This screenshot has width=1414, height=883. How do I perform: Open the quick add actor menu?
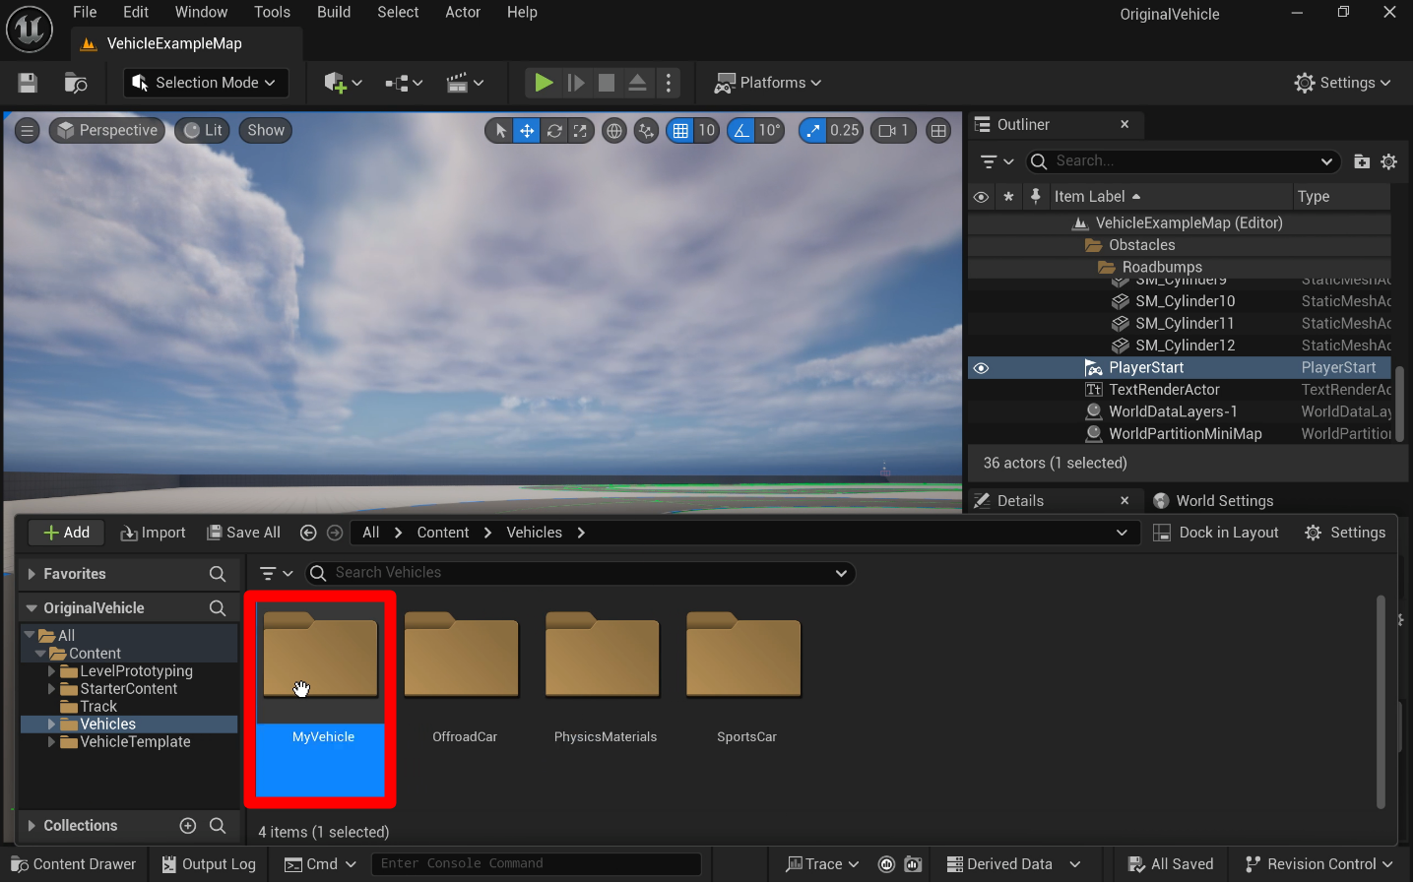coord(343,83)
